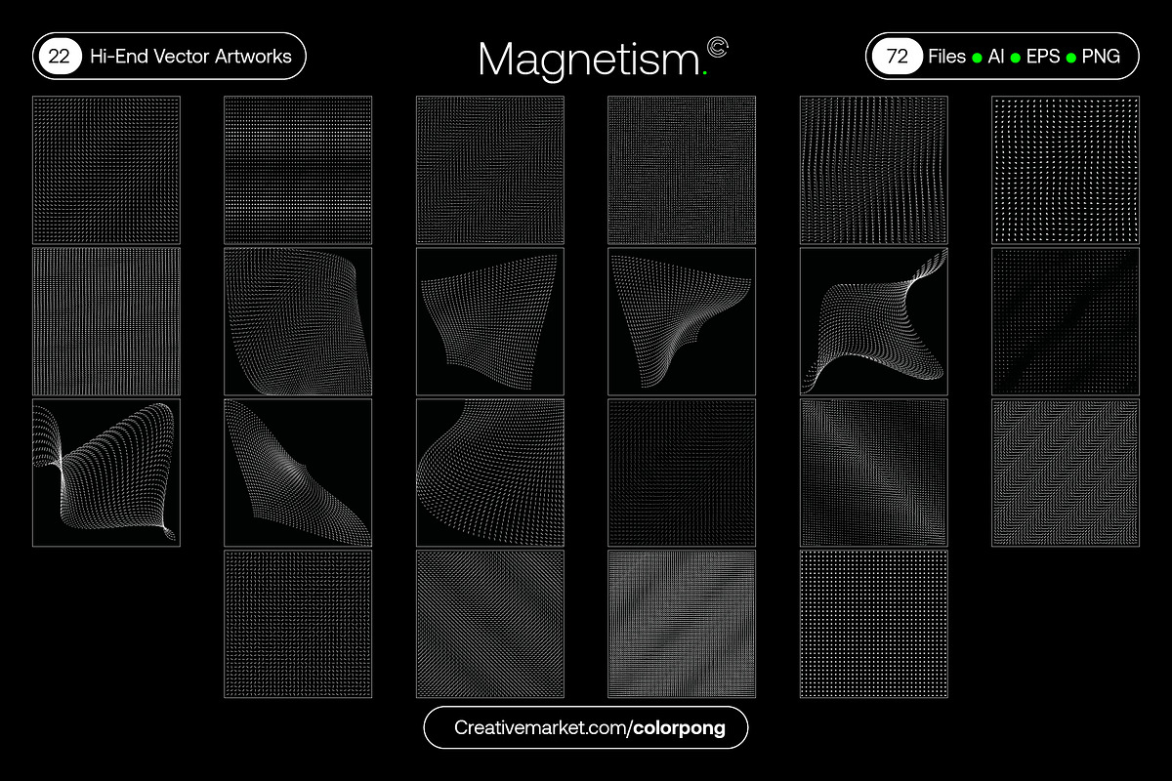Viewport: 1172px width, 781px height.
Task: Click the white 22 number badge
Action: [x=59, y=57]
